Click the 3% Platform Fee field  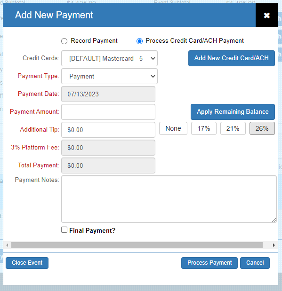(x=108, y=148)
